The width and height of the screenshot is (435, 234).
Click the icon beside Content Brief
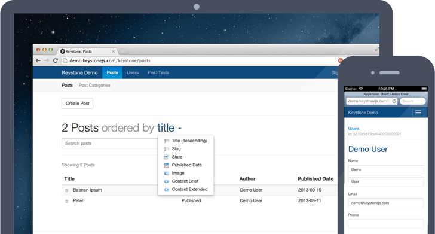[x=166, y=181]
